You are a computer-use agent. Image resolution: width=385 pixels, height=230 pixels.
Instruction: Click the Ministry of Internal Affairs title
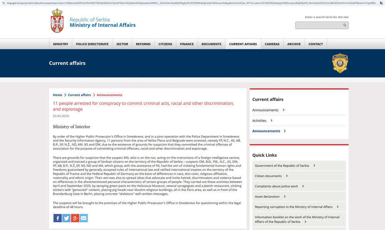[103, 25]
